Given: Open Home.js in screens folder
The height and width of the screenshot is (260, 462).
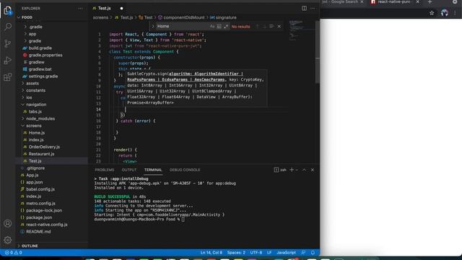Looking at the screenshot, I should [x=37, y=133].
